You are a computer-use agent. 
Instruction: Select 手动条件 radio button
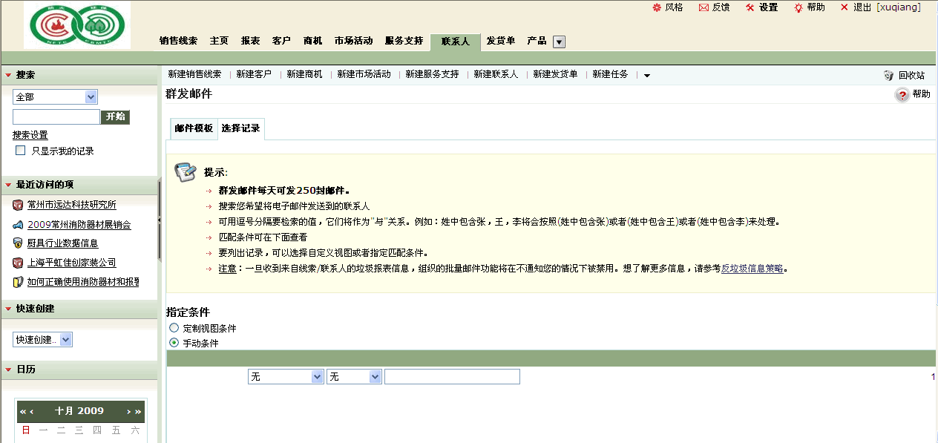pos(174,343)
